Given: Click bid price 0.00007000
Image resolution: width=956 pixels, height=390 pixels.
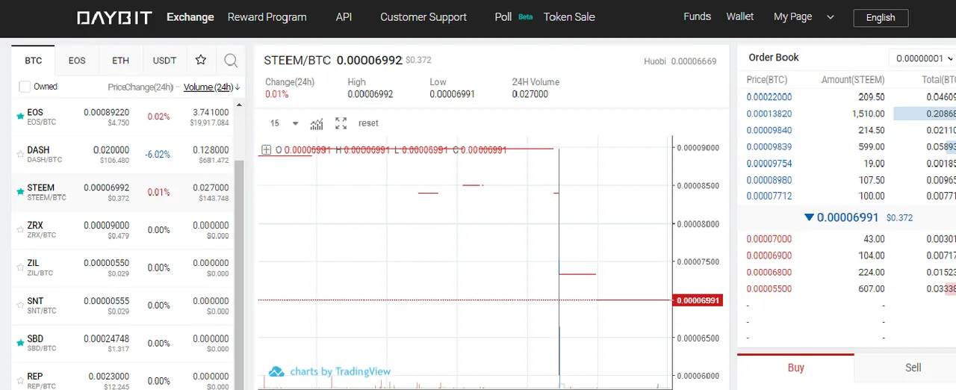Looking at the screenshot, I should coord(769,239).
